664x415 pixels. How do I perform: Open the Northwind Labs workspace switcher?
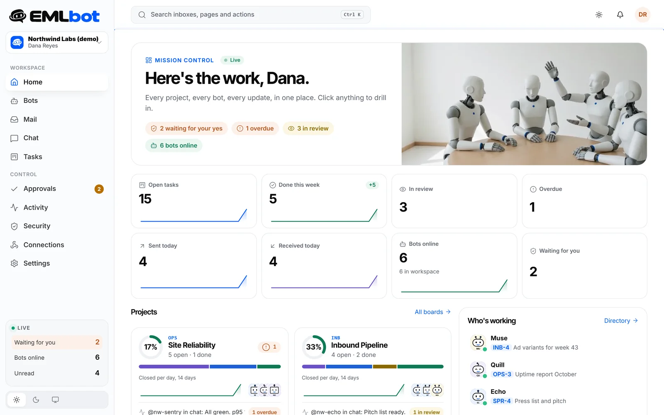(57, 42)
